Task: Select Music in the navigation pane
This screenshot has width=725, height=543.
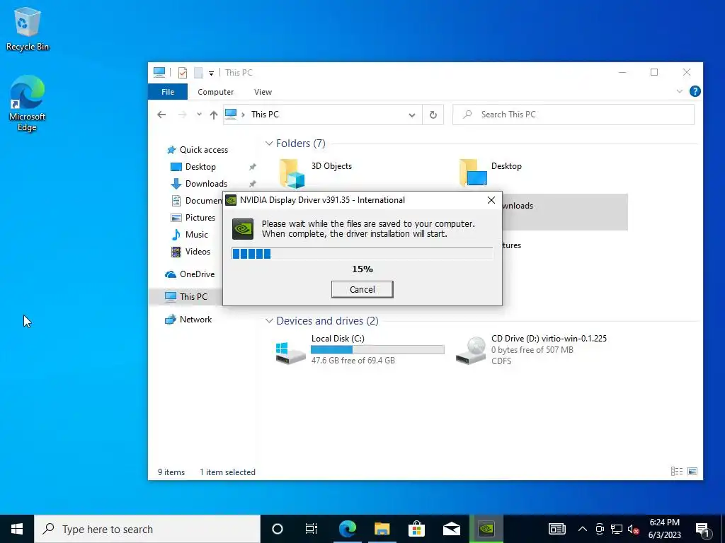Action: (x=190, y=235)
